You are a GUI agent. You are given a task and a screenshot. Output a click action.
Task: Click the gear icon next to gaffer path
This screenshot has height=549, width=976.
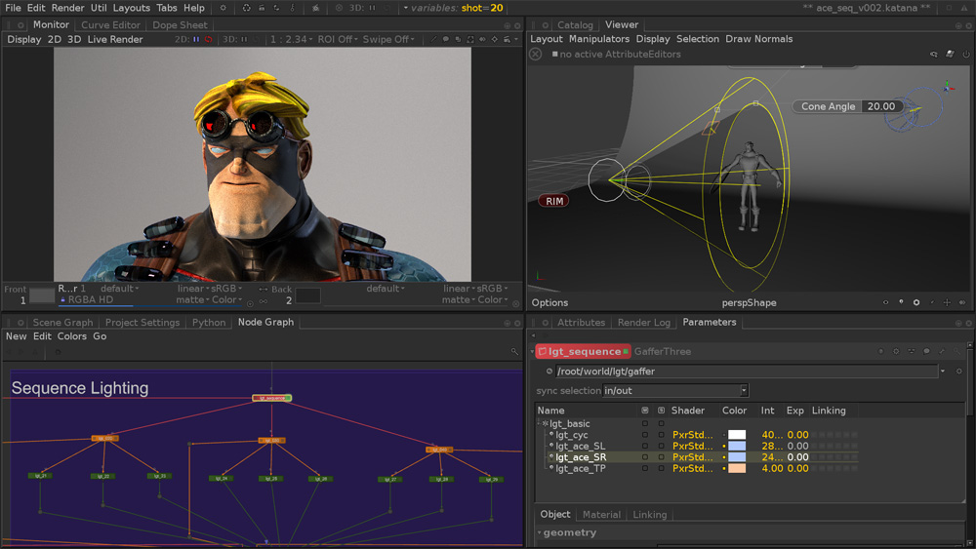958,372
